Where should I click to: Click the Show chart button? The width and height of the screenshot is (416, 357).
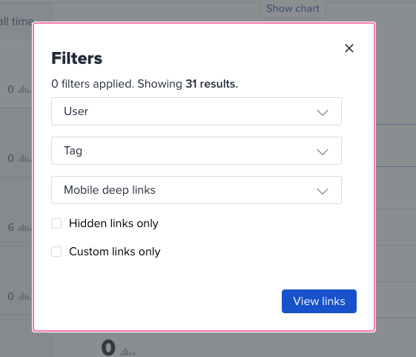pos(293,8)
